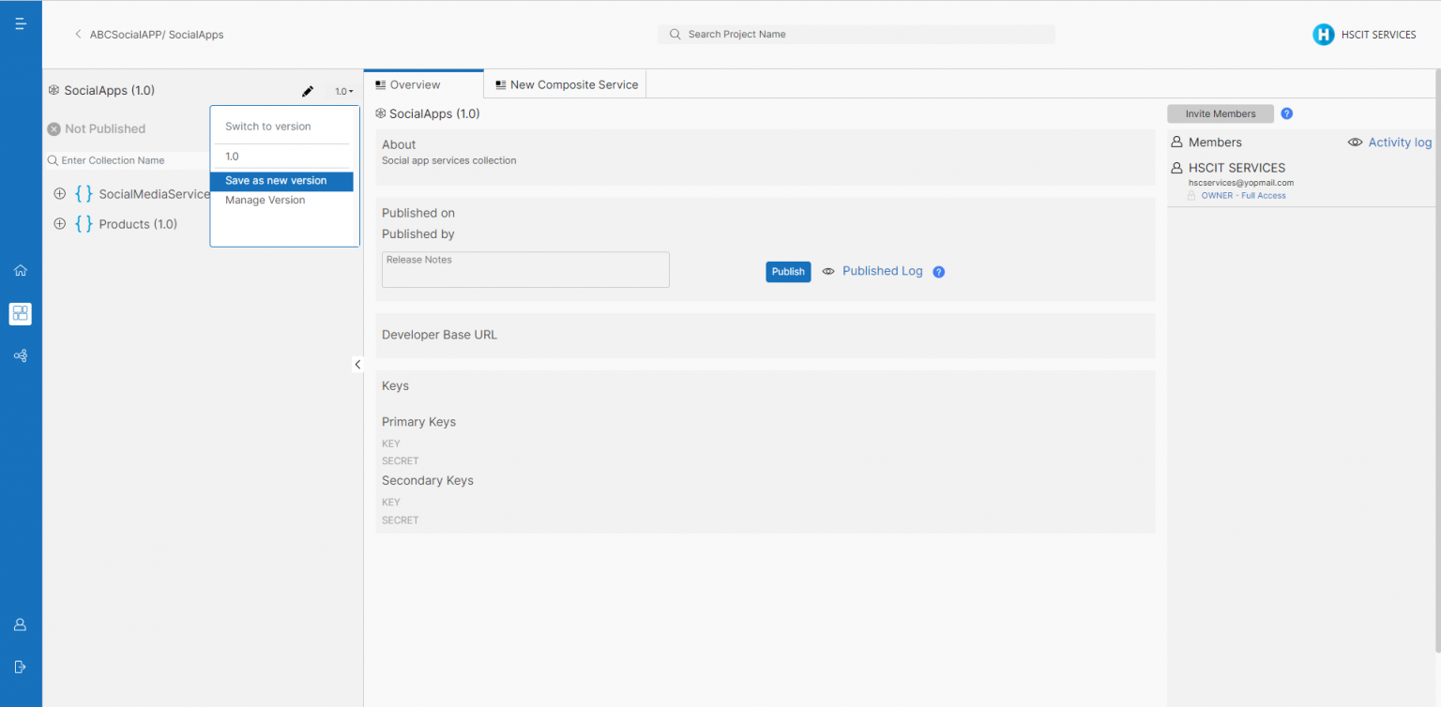Click the share/network icon in the sidebar

(x=21, y=355)
